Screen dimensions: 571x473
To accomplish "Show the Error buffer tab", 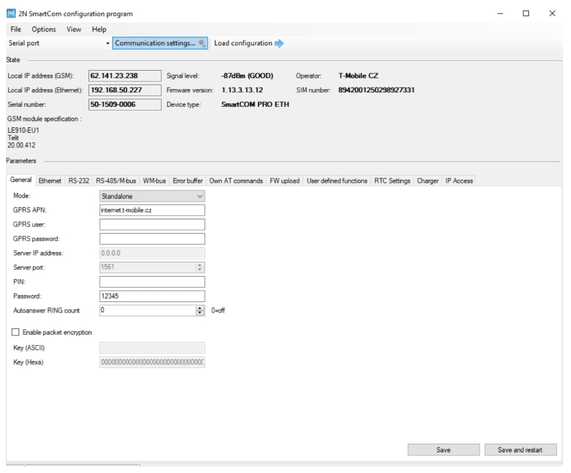I will 188,181.
